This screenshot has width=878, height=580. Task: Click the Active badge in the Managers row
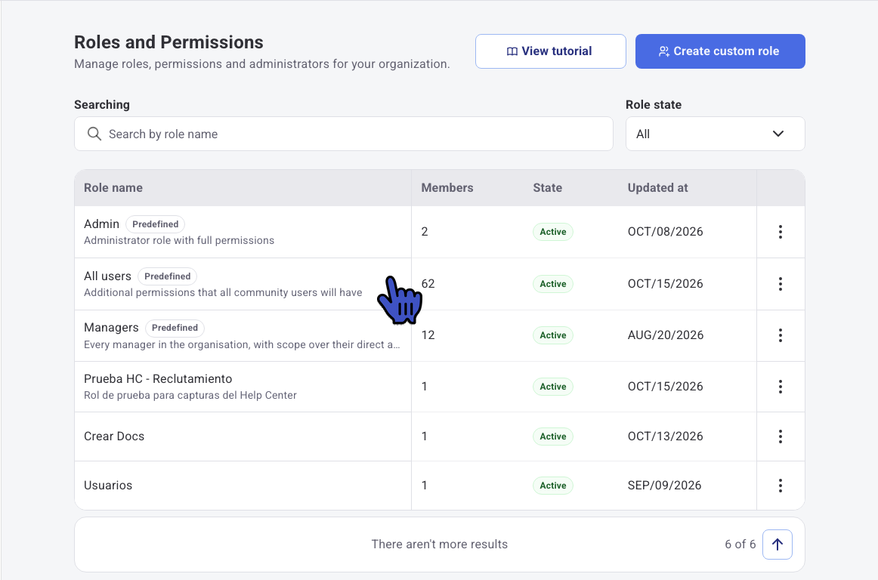(552, 335)
